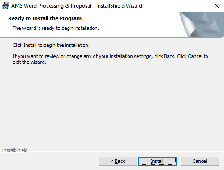This screenshot has height=170, width=224.
Task: Start installation with the Install button
Action: pos(157,161)
